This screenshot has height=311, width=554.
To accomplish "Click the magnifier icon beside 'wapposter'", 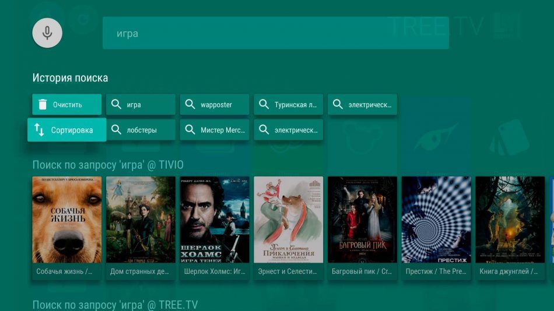I will [x=190, y=105].
